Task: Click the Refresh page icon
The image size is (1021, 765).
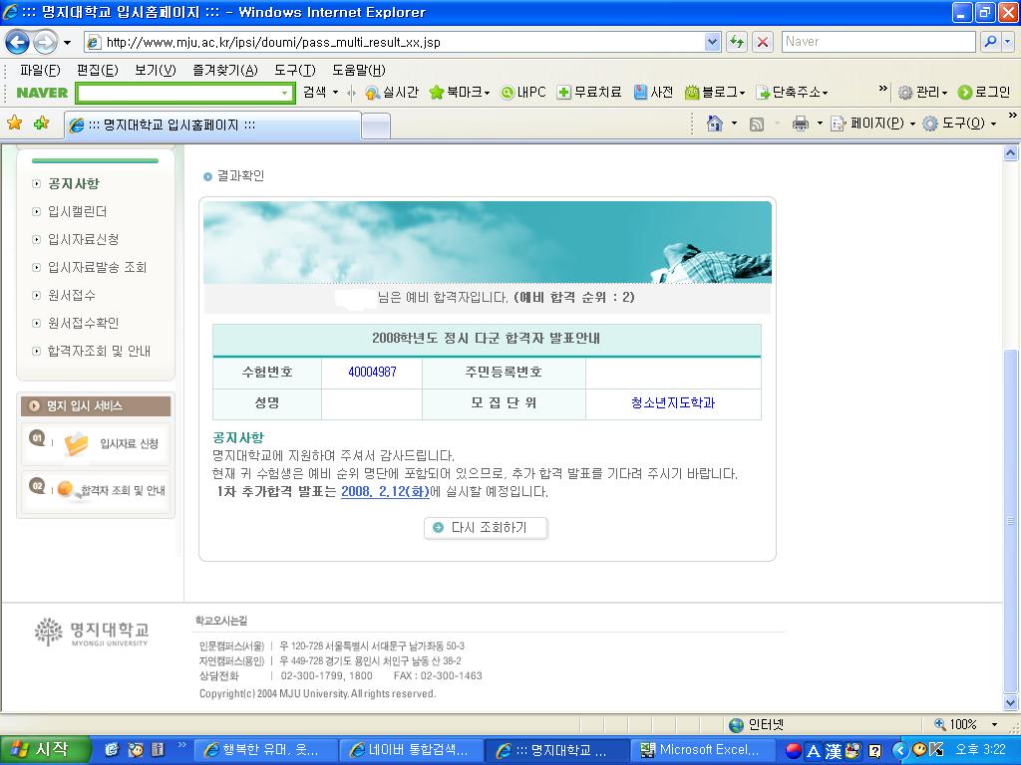Action: pos(737,42)
